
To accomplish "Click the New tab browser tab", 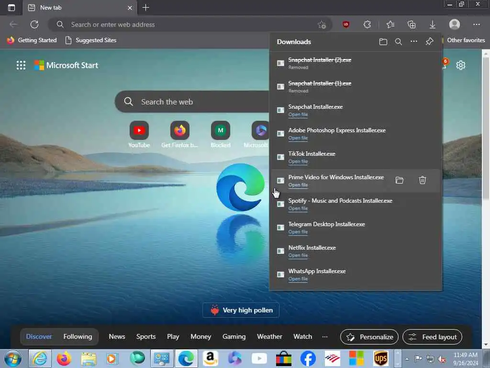I will (80, 8).
